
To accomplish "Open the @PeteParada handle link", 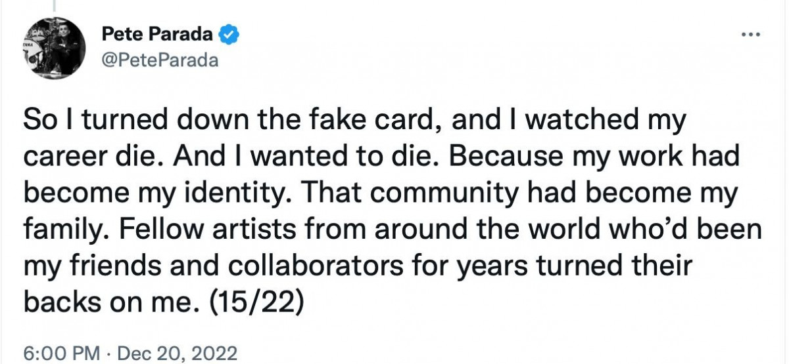I will coord(160,60).
